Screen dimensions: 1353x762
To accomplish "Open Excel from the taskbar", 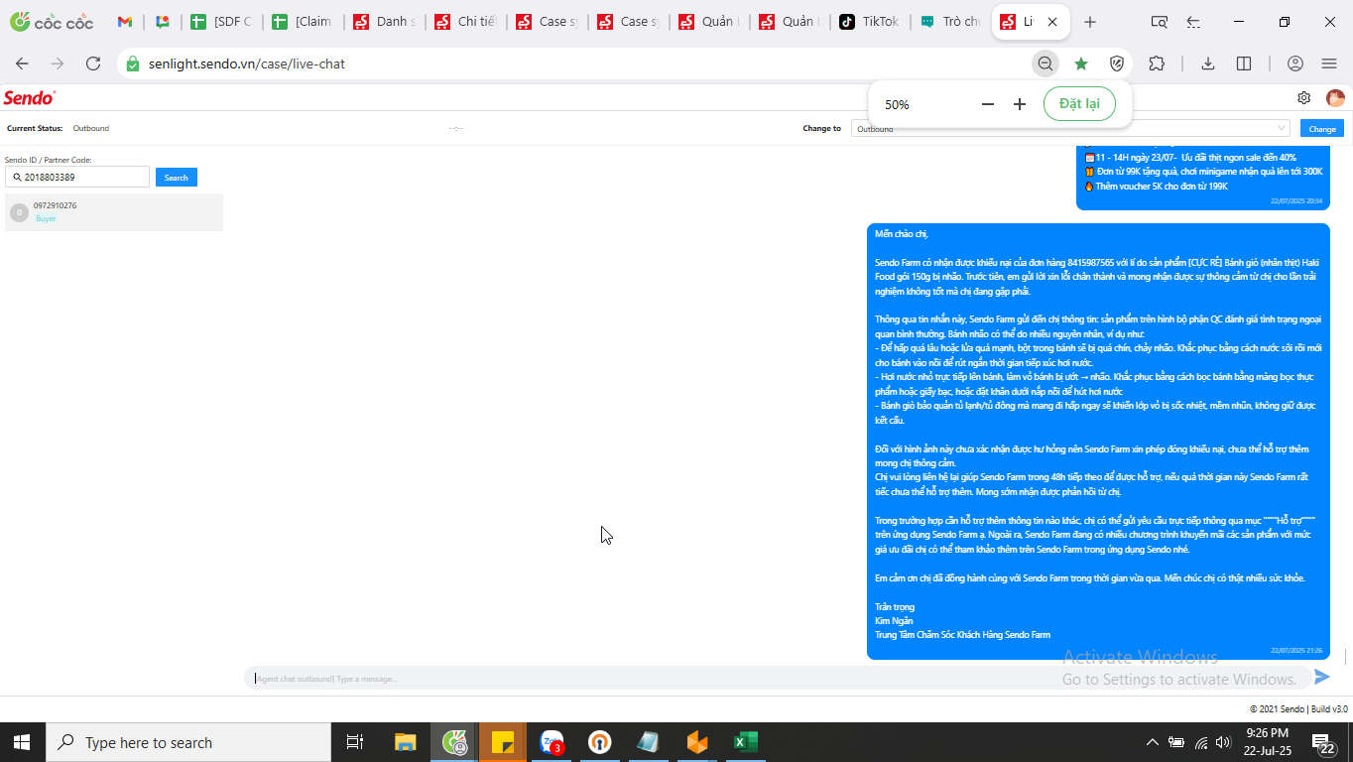I will 746,742.
